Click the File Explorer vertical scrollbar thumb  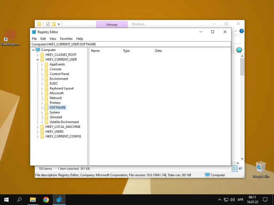[242, 67]
